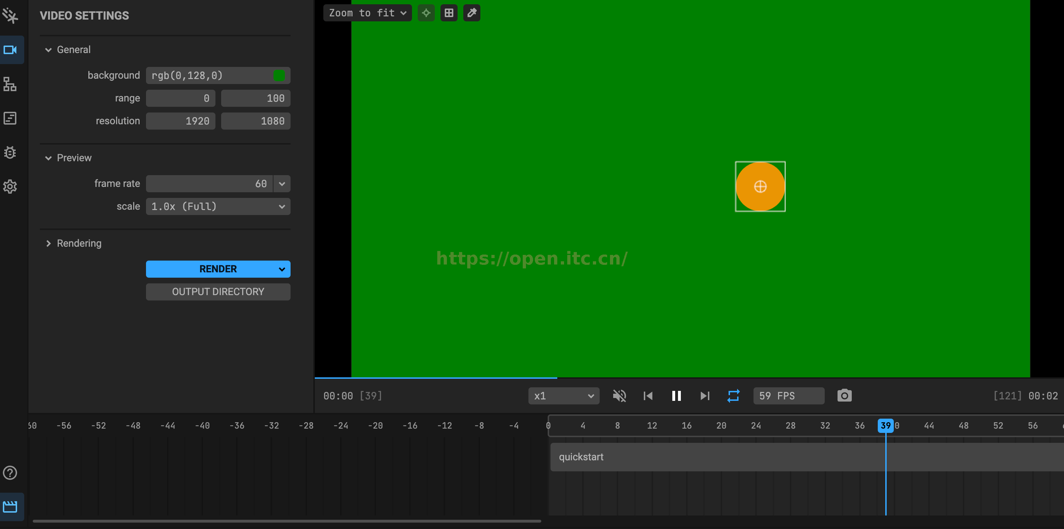The width and height of the screenshot is (1064, 529).
Task: Click the green background color swatch
Action: tap(279, 75)
